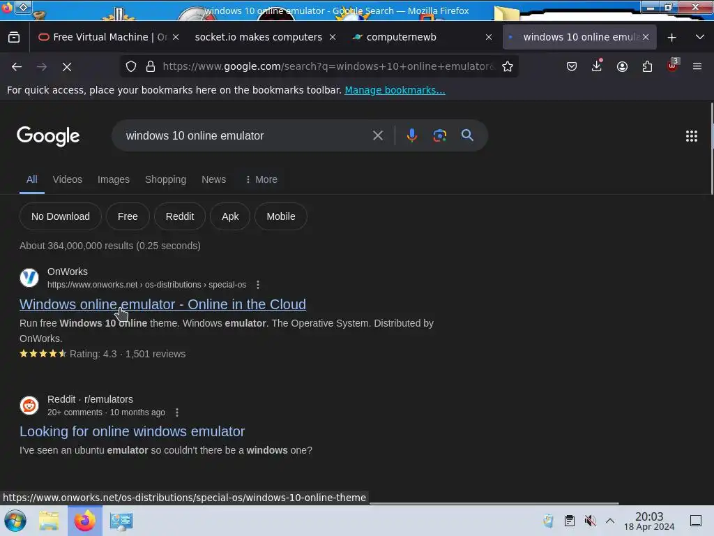Viewport: 714px width, 536px height.
Task: Click the tracking protection shield icon
Action: (131, 66)
